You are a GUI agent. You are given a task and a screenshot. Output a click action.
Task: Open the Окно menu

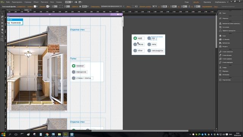(52, 2)
